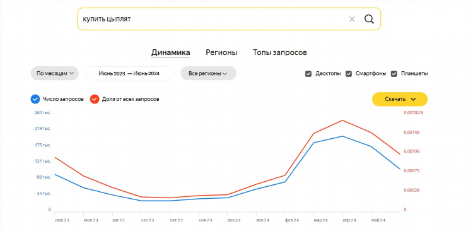The width and height of the screenshot is (473, 231).
Task: Uncheck the 'Планшеты' checkbox
Action: [394, 74]
